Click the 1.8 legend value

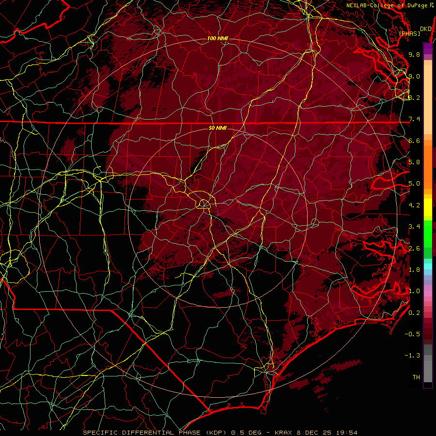[414, 270]
